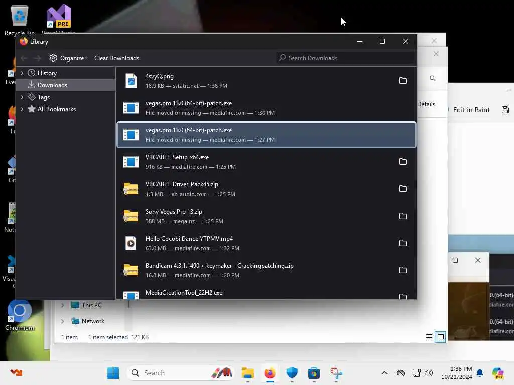Open Windows Security shield on taskbar

point(292,373)
